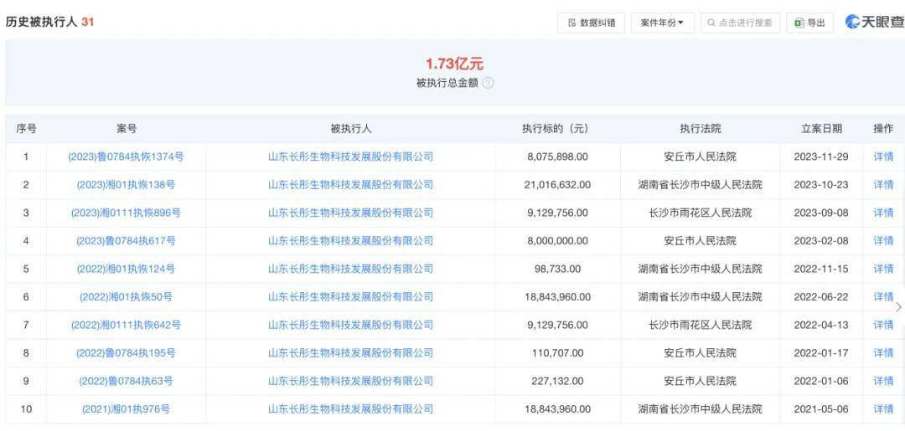Open the 案件年份 year filter dropdown

pyautogui.click(x=662, y=23)
